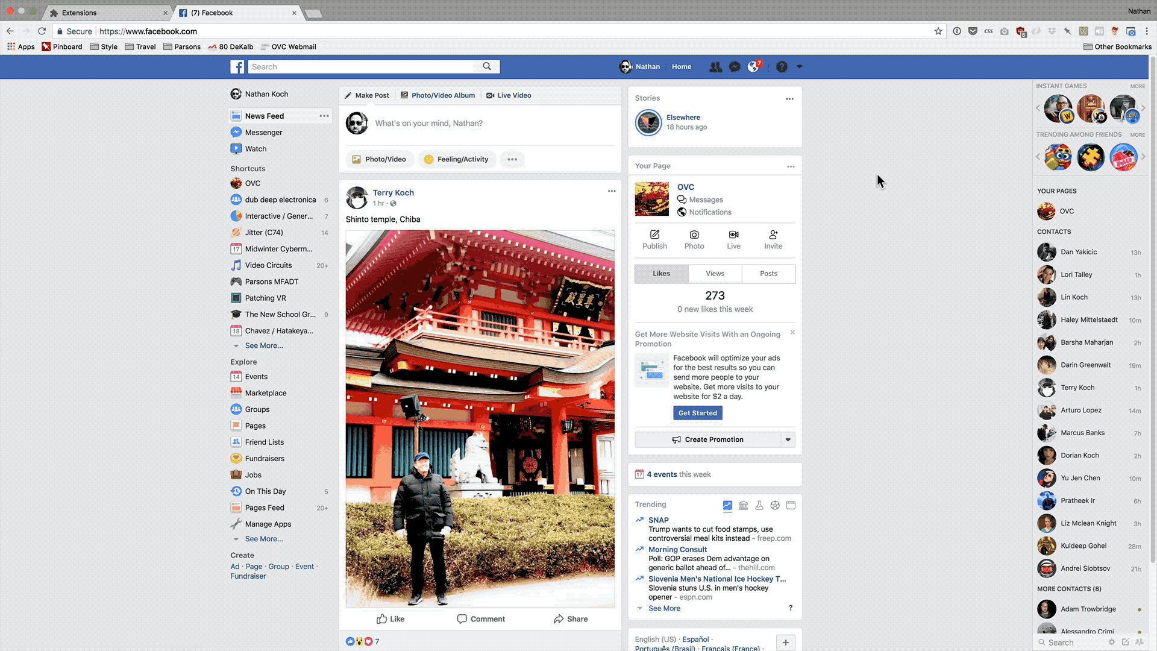Share Terry Koch's post
This screenshot has height=651, width=1157.
click(x=570, y=619)
